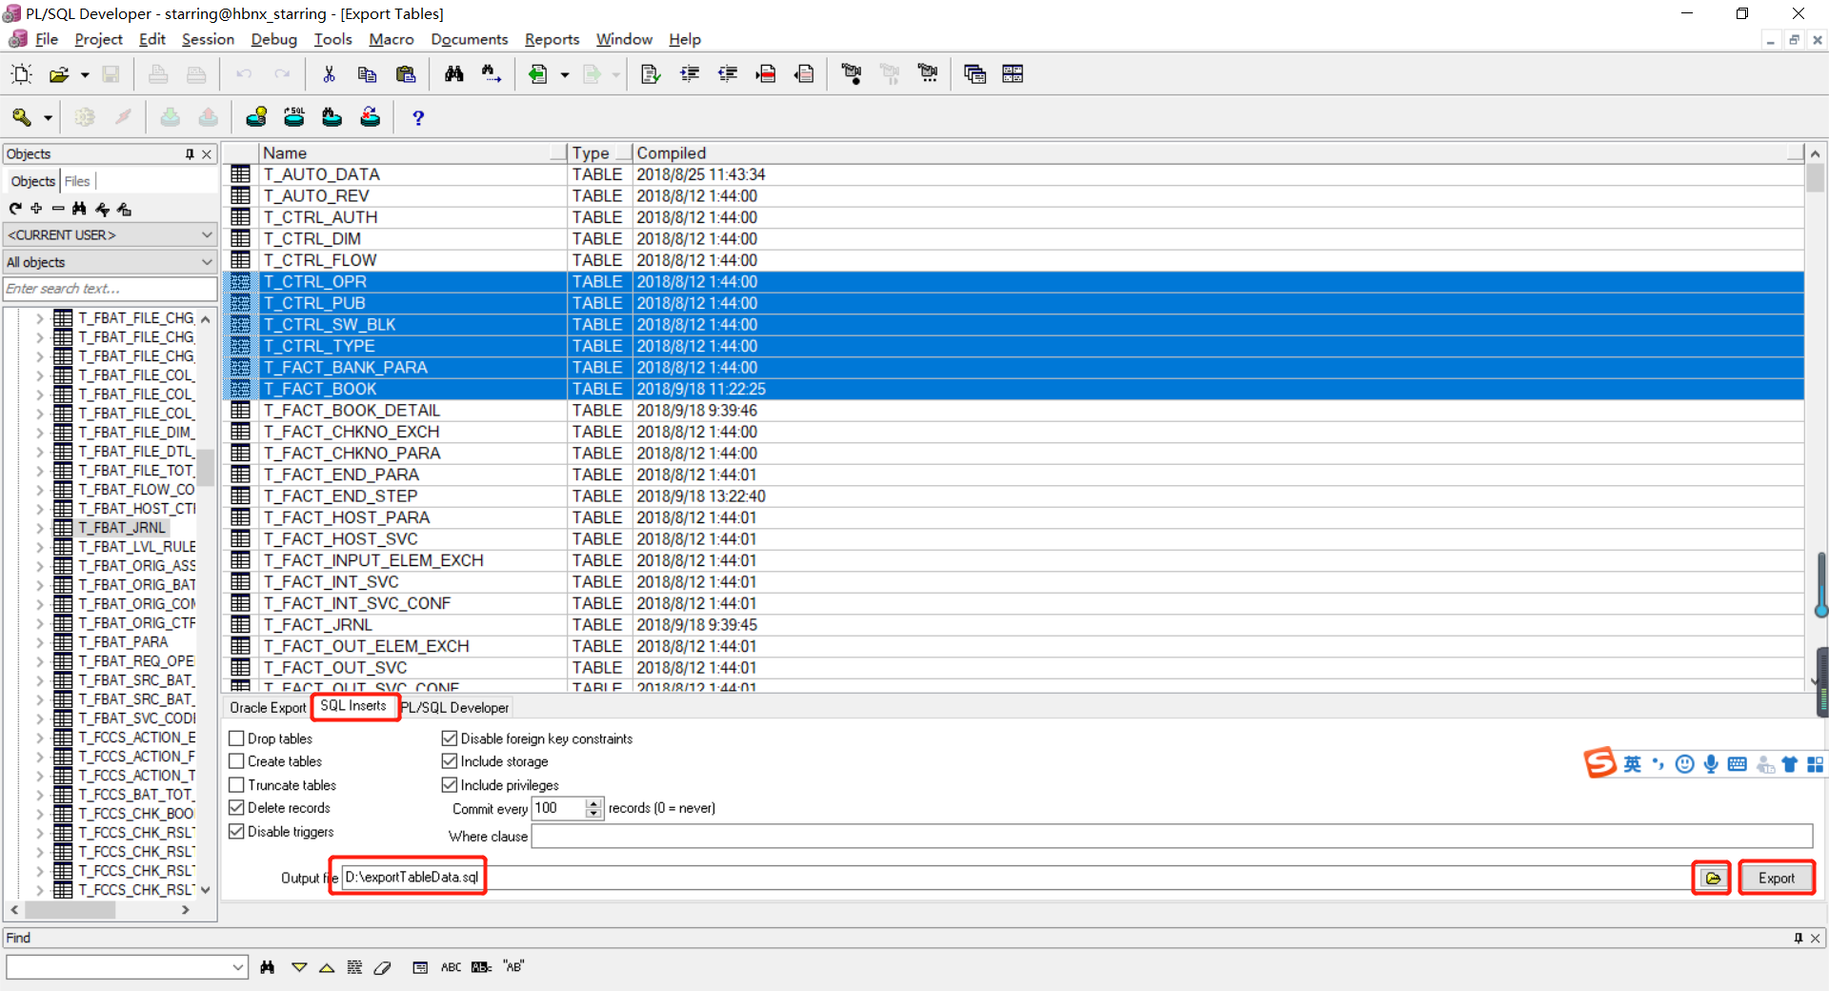The height and width of the screenshot is (991, 1829).
Task: Click the Comment selection icon
Action: click(x=766, y=74)
